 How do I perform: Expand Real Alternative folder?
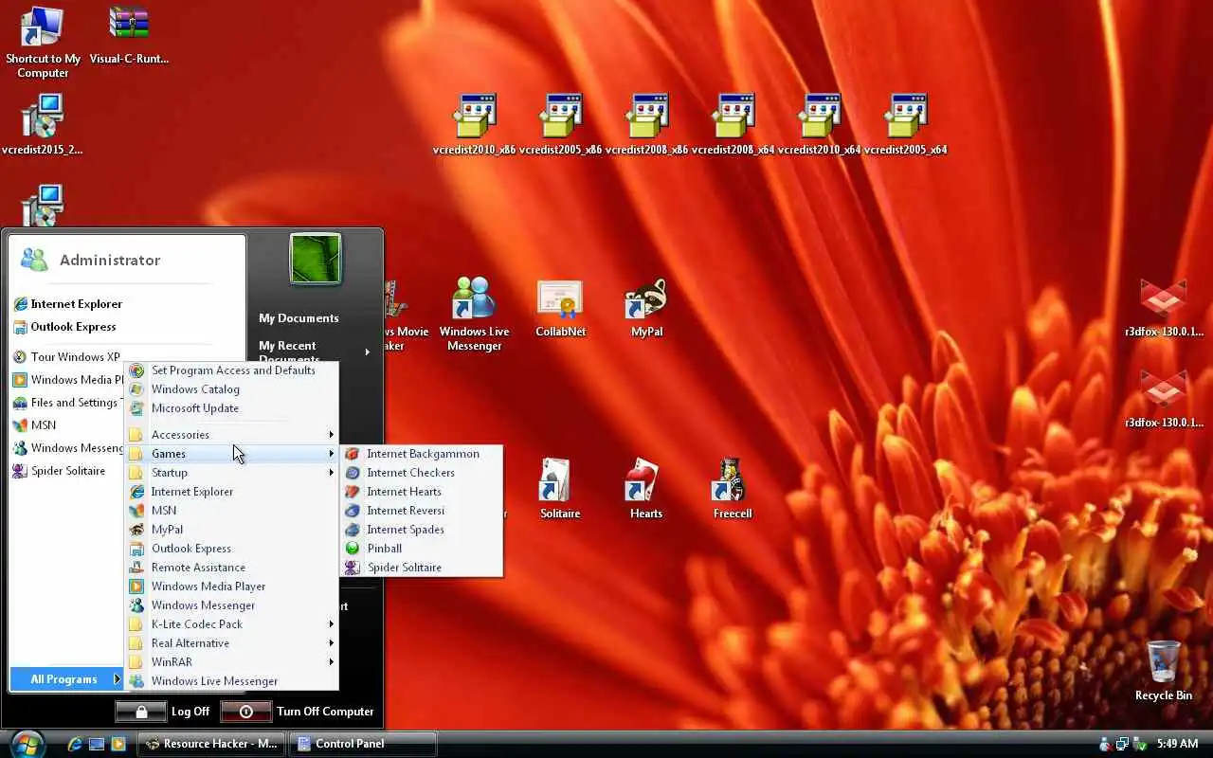pos(232,643)
